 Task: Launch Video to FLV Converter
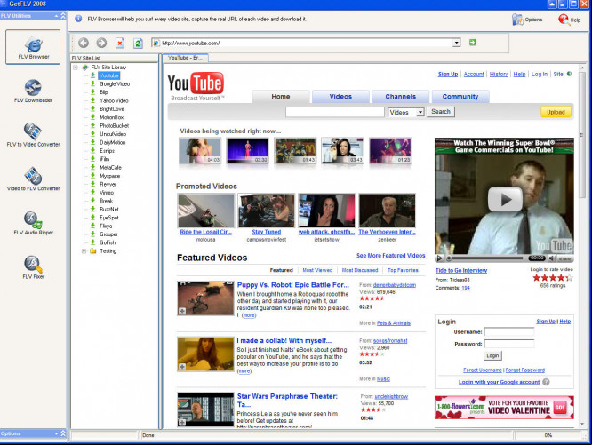pyautogui.click(x=33, y=179)
